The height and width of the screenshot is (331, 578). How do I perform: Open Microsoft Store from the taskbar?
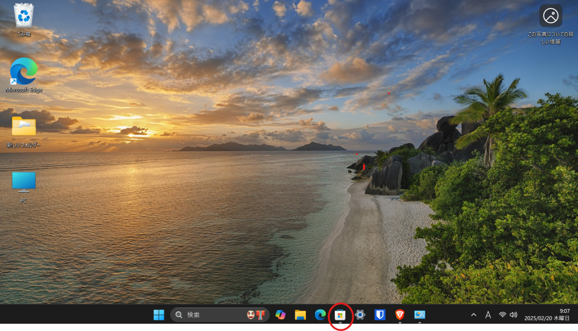pyautogui.click(x=340, y=315)
